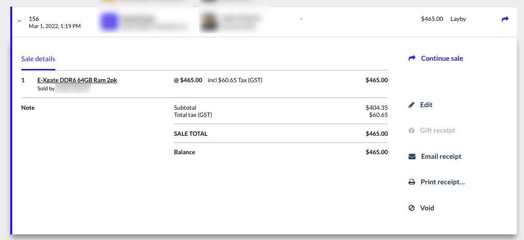Click the Void circle-slash icon
The height and width of the screenshot is (240, 524).
(x=411, y=208)
